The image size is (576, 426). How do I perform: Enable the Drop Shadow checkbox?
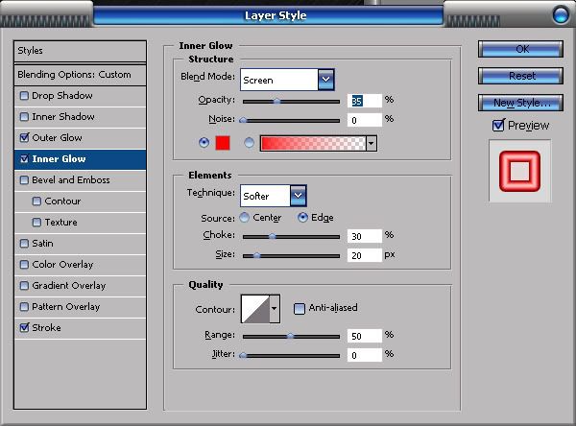click(x=24, y=96)
